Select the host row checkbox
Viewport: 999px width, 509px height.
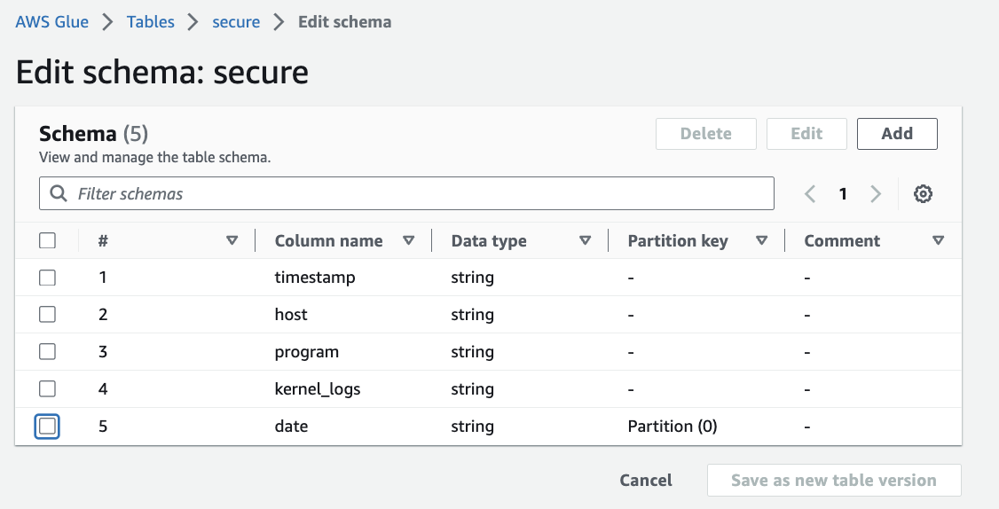[48, 315]
